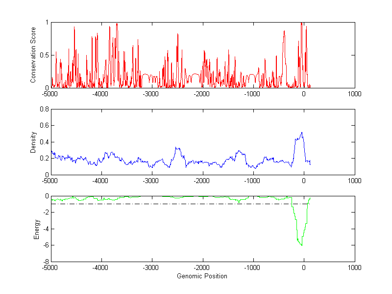
Task: Click the -2000 tick label under the Density plot
Action: click(x=202, y=181)
